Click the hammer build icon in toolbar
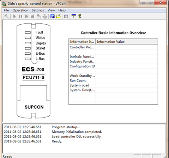This screenshot has height=158, width=169. coord(7,16)
